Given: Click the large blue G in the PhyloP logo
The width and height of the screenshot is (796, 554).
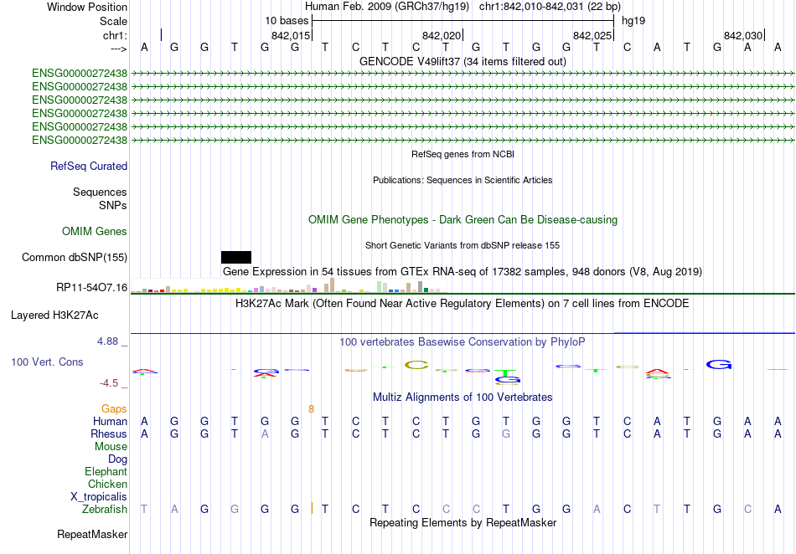Looking at the screenshot, I should click(719, 364).
